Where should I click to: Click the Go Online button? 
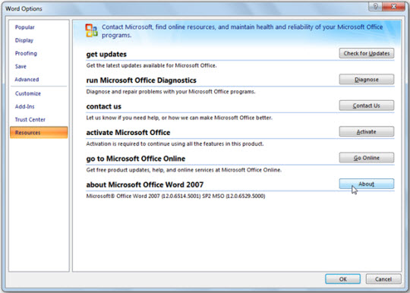pyautogui.click(x=367, y=158)
